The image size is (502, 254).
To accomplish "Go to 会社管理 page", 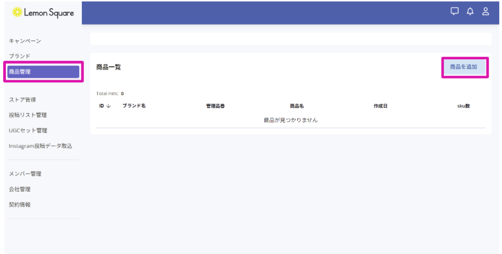I will point(20,189).
